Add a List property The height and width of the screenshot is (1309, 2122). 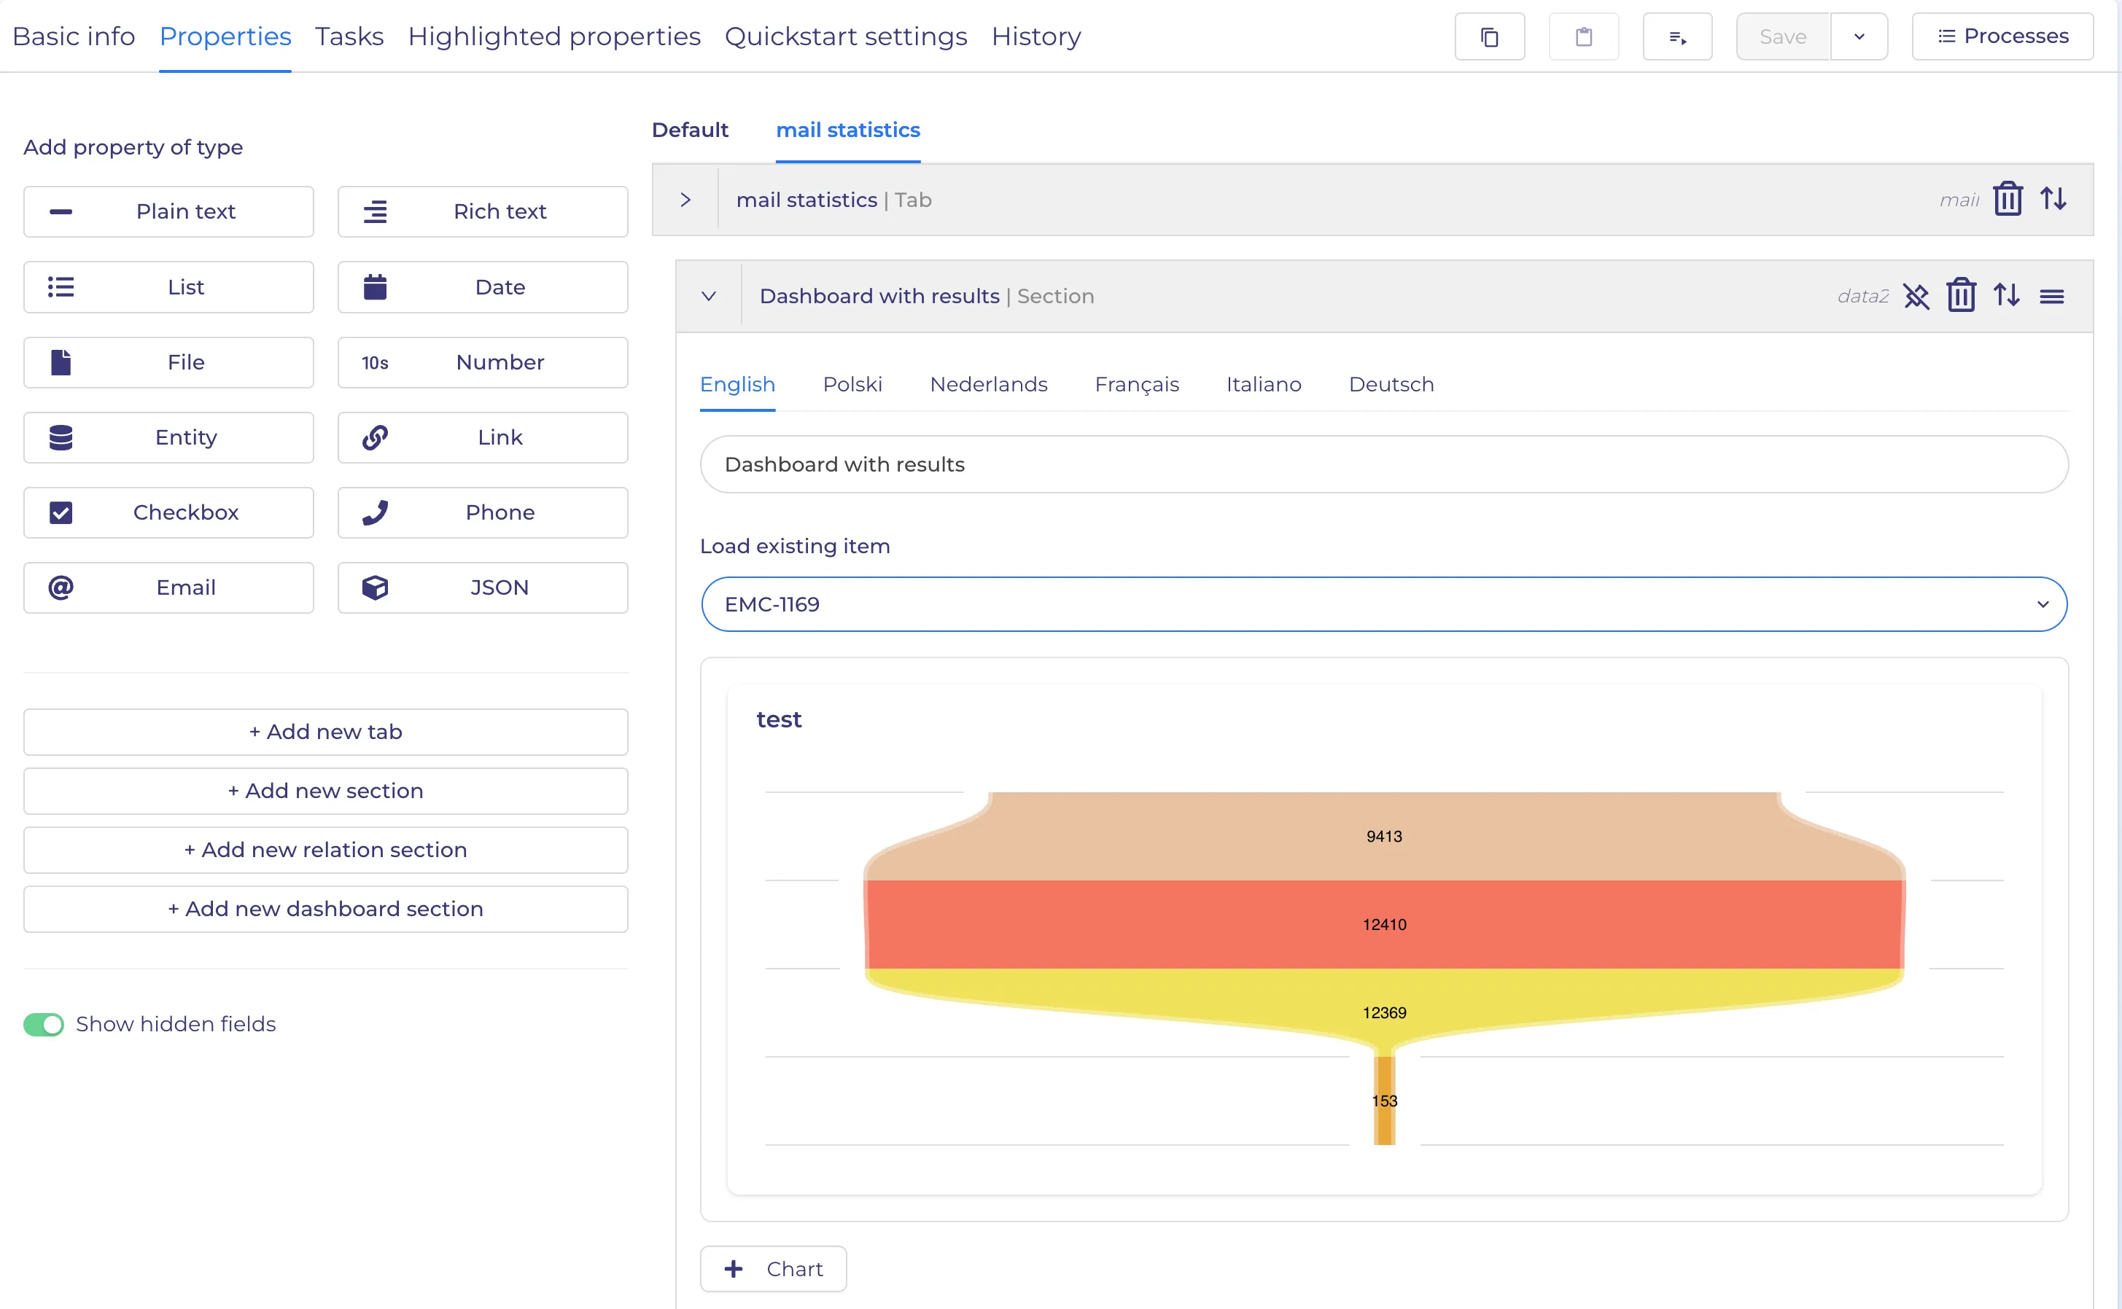(169, 286)
